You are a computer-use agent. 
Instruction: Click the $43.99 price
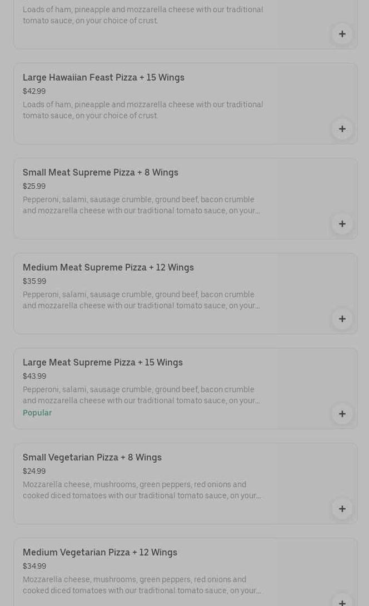click(x=34, y=376)
